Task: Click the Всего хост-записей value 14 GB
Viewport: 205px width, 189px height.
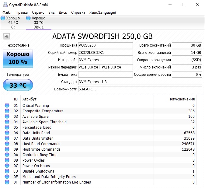Action: click(x=187, y=53)
